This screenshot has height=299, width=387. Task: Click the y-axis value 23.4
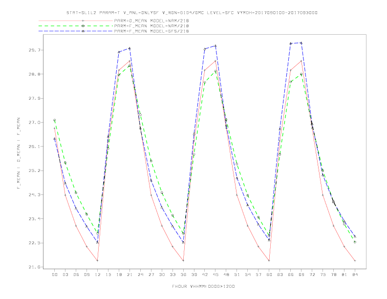35,219
